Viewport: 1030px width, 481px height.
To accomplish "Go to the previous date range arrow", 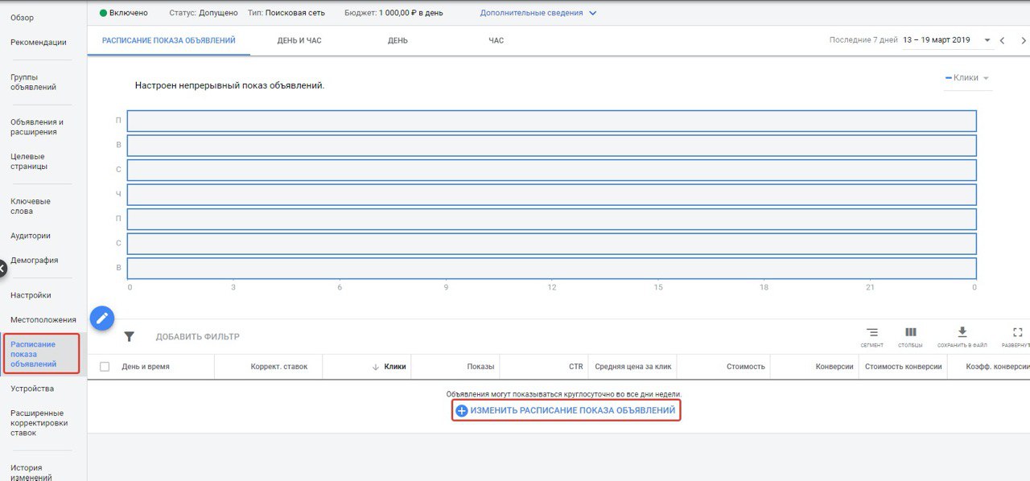I will pyautogui.click(x=1003, y=40).
